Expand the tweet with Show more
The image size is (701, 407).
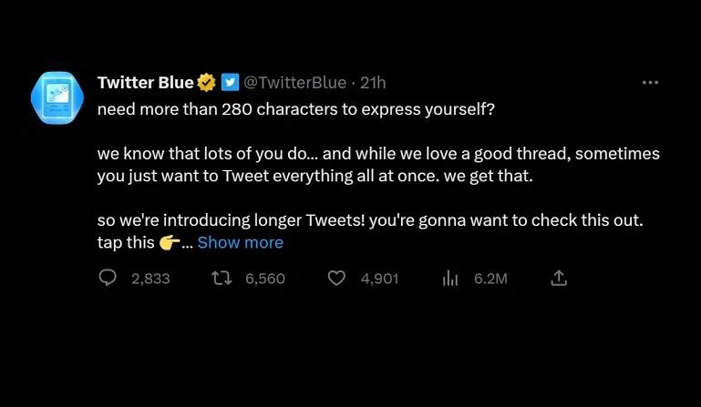(x=240, y=242)
